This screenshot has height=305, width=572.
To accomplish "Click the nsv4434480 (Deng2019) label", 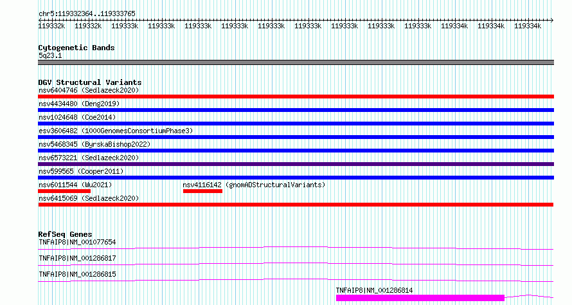I will (79, 104).
